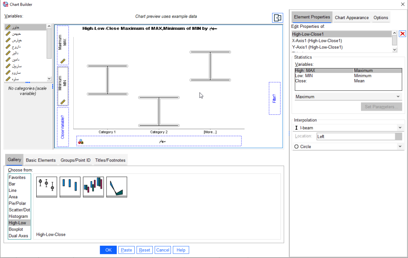
Task: Toggle the side panel display icon above the preview
Action: [277, 18]
